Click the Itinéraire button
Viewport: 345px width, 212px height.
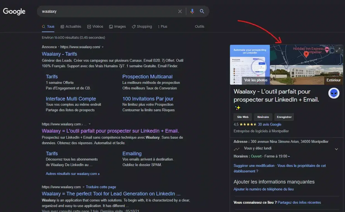click(x=263, y=117)
